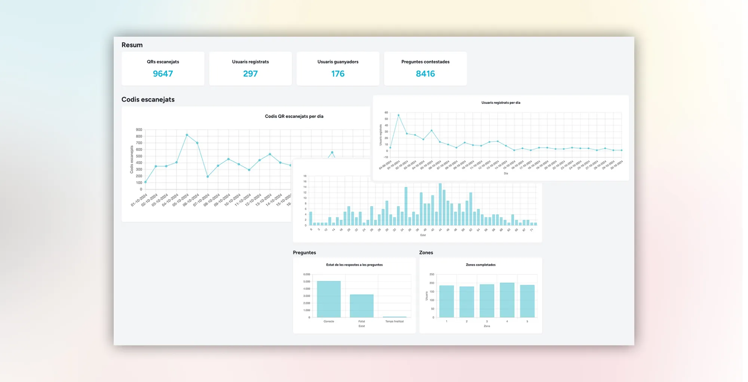Click the value 8416
The height and width of the screenshot is (382, 748).
coord(425,74)
